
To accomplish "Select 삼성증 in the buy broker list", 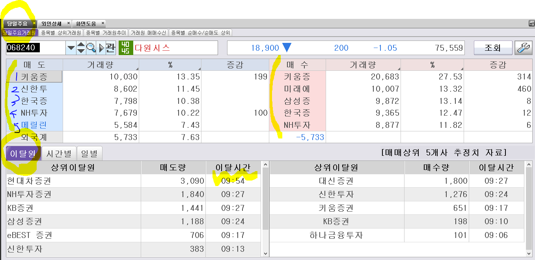I will tap(298, 101).
